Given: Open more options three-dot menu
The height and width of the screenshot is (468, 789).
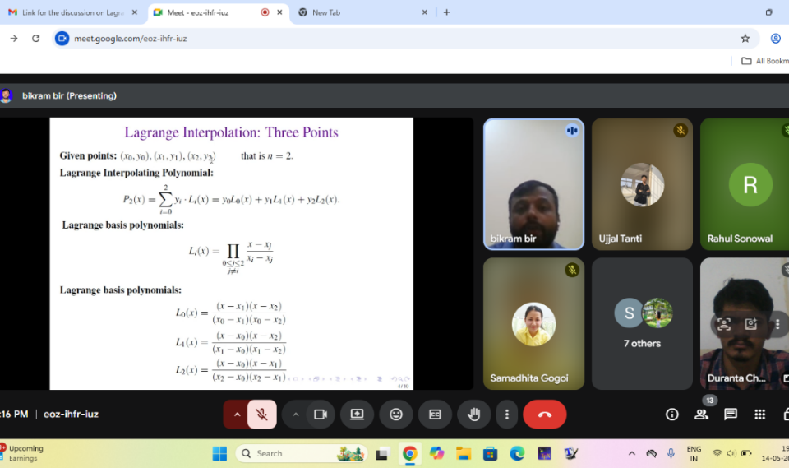Looking at the screenshot, I should [507, 415].
